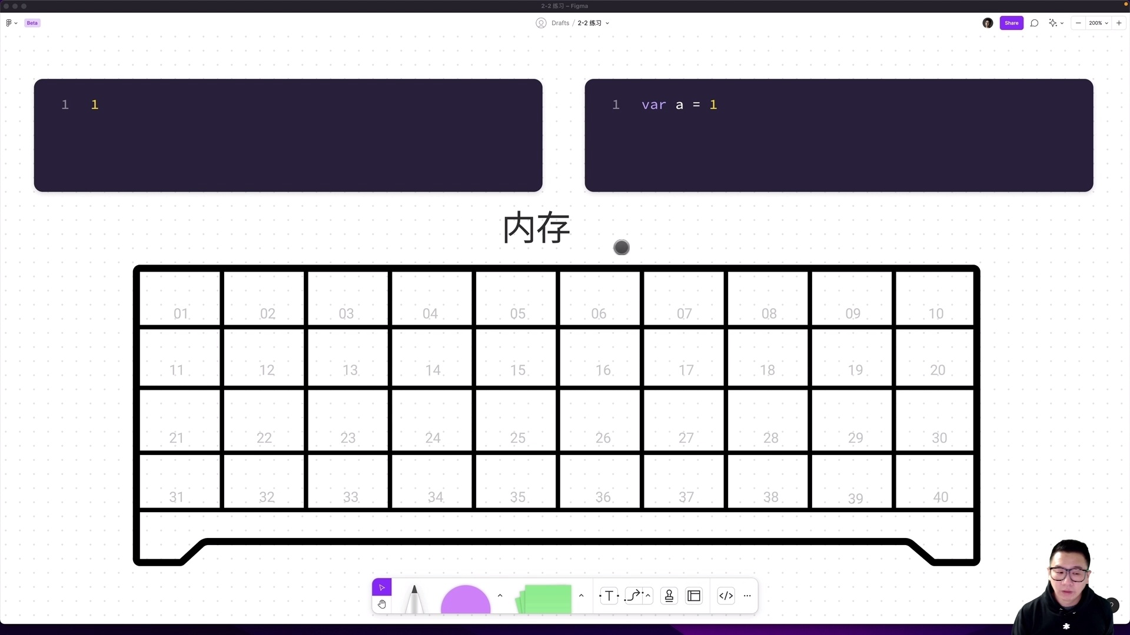The height and width of the screenshot is (635, 1130).
Task: Select the Stamp tool
Action: pos(669,596)
